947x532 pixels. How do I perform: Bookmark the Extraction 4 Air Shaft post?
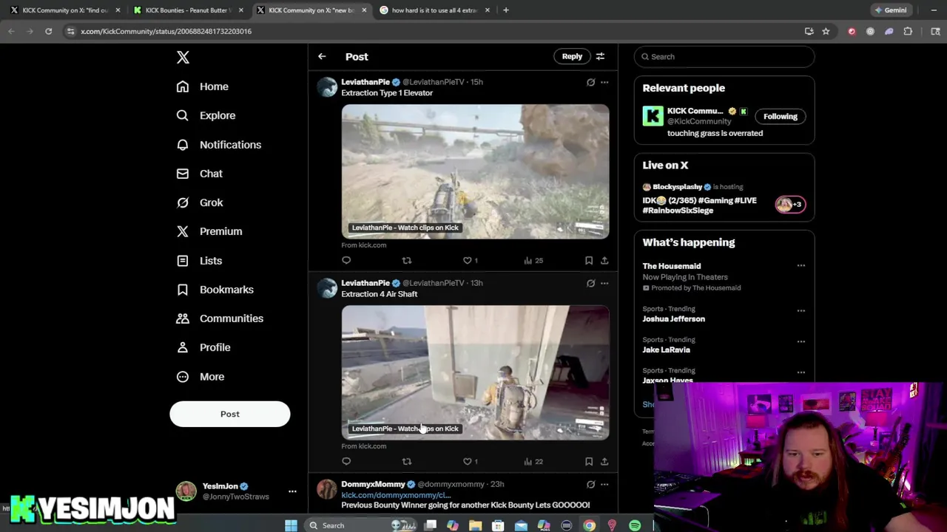click(x=589, y=461)
